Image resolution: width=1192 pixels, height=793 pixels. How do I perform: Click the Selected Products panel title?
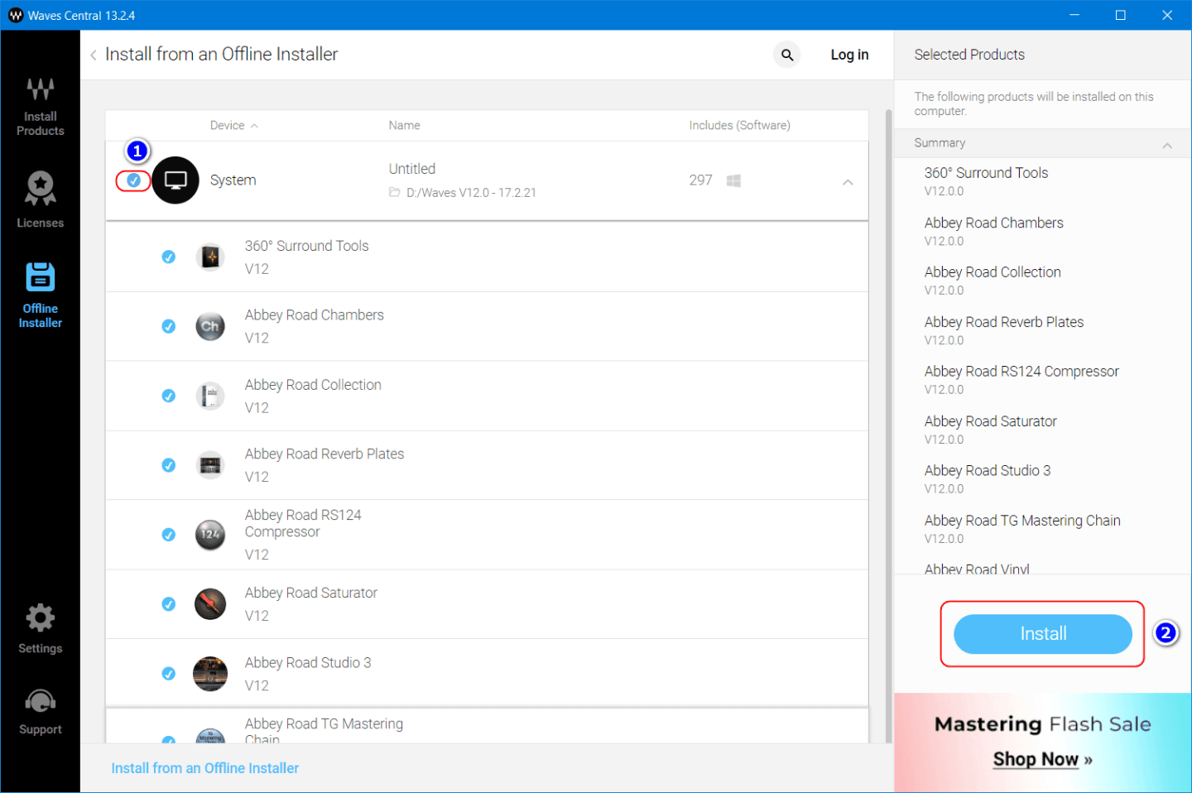click(969, 55)
